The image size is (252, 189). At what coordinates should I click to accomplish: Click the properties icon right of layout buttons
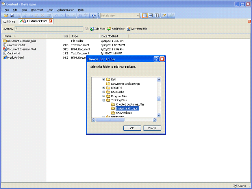164,15
